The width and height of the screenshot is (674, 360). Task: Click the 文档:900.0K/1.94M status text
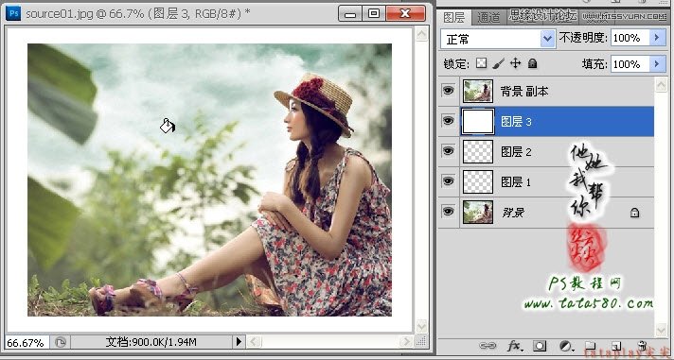click(x=151, y=342)
